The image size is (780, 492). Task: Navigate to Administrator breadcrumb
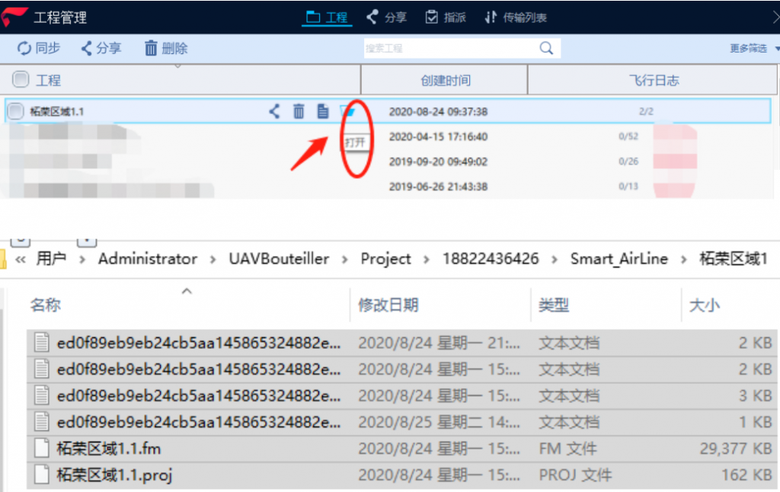click(x=147, y=259)
